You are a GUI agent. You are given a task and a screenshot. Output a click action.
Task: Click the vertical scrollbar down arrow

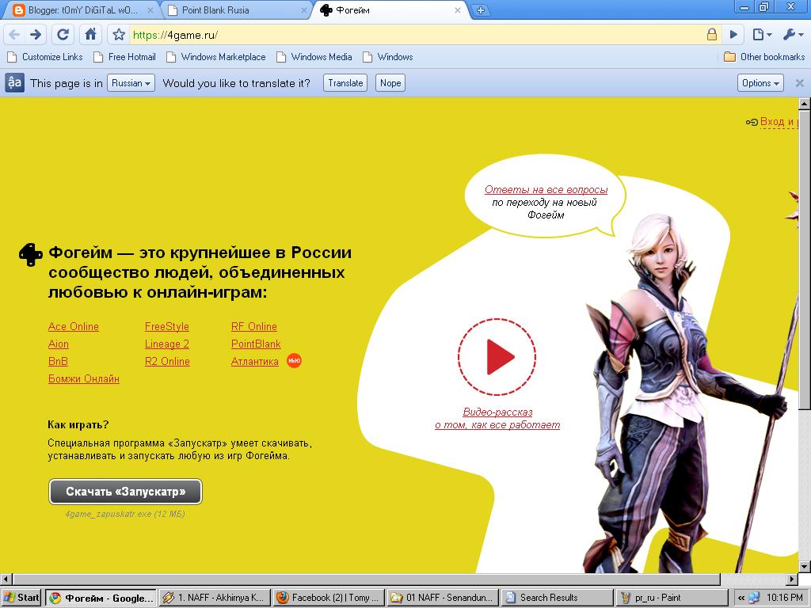(x=805, y=567)
